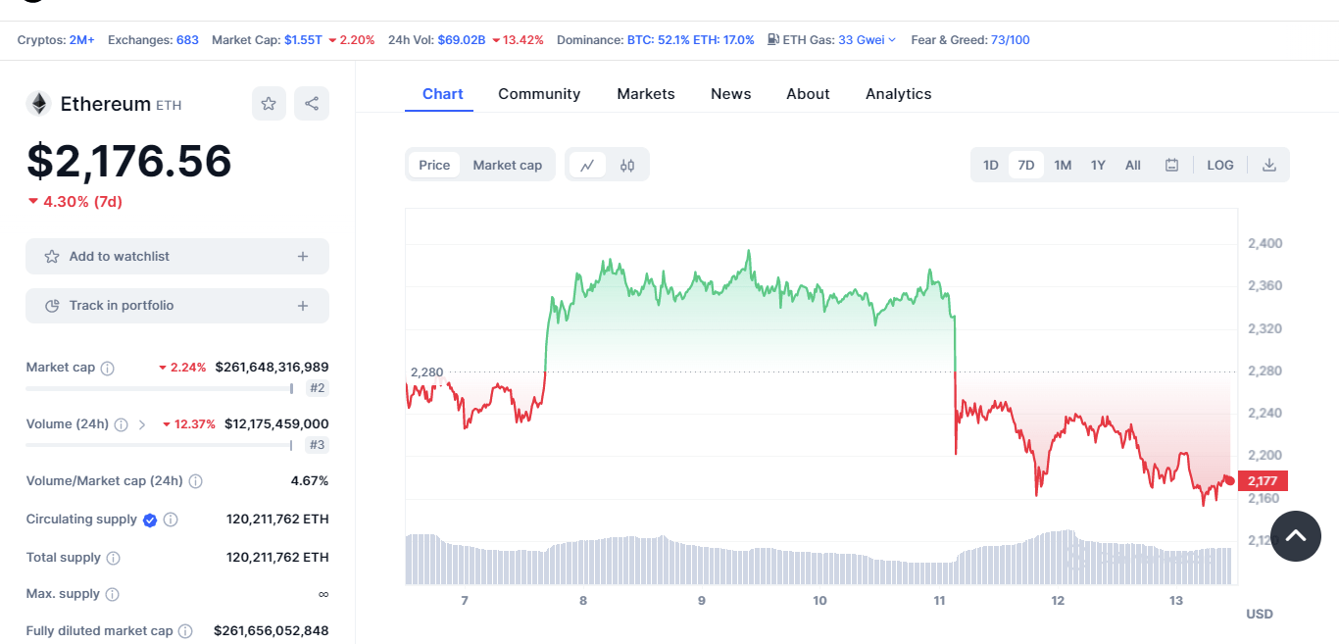
Task: Click the Market Cap $1.55T link
Action: click(x=303, y=40)
